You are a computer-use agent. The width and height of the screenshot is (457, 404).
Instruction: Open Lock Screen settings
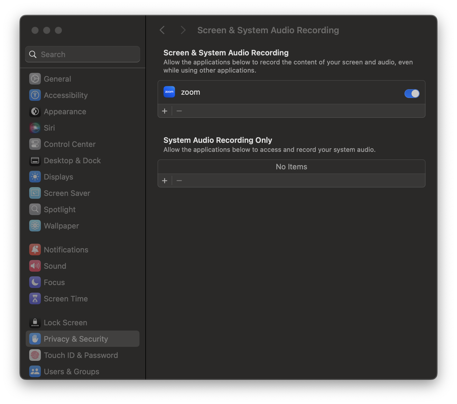tap(65, 322)
